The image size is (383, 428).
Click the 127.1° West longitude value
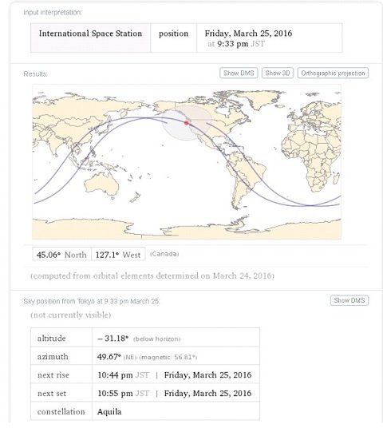[x=118, y=255]
